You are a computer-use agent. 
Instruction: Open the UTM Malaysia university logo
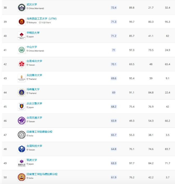(22, 22)
